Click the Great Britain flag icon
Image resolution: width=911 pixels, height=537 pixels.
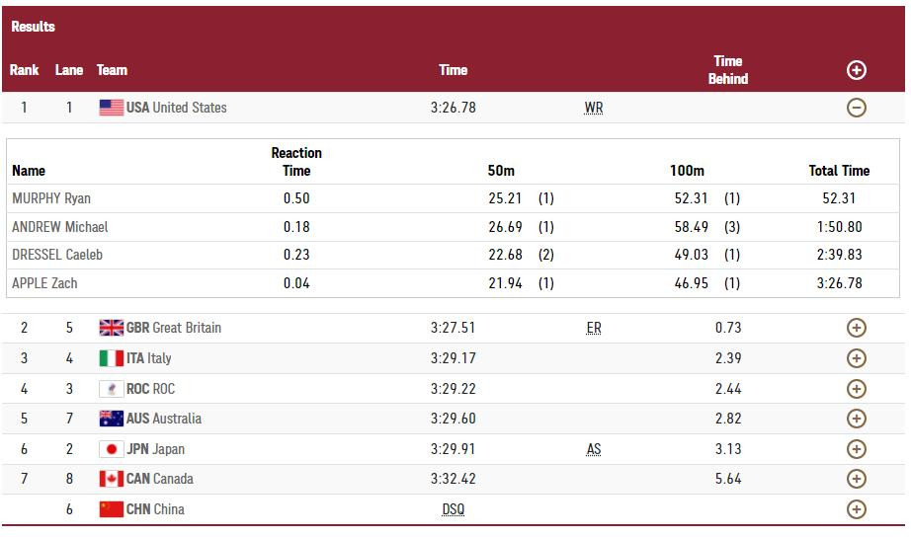111,328
